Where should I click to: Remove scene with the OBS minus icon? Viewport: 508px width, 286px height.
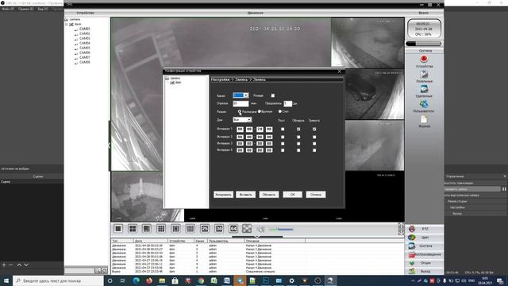(x=10, y=265)
